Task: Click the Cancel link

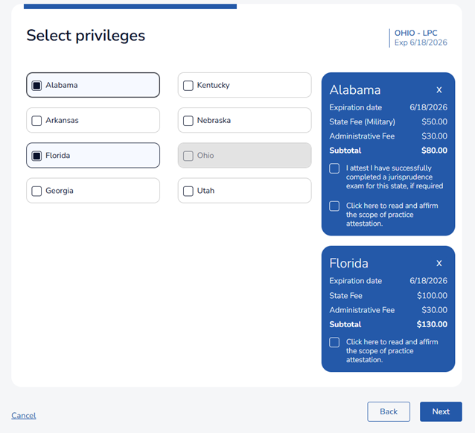Action: coord(24,415)
